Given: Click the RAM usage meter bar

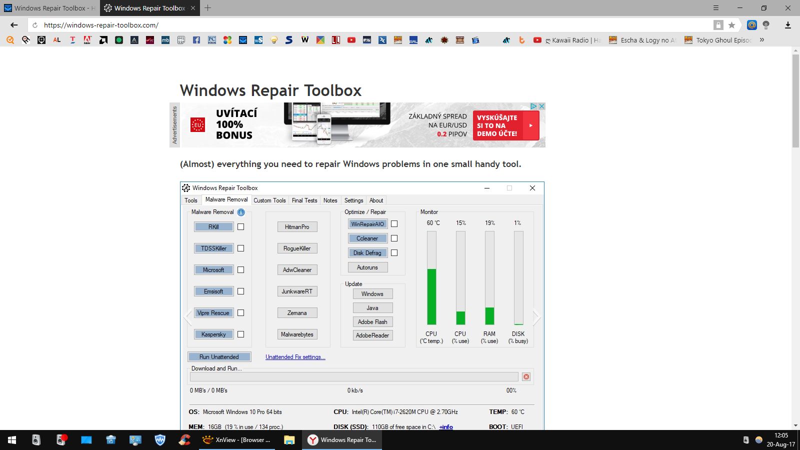Looking at the screenshot, I should [x=489, y=278].
